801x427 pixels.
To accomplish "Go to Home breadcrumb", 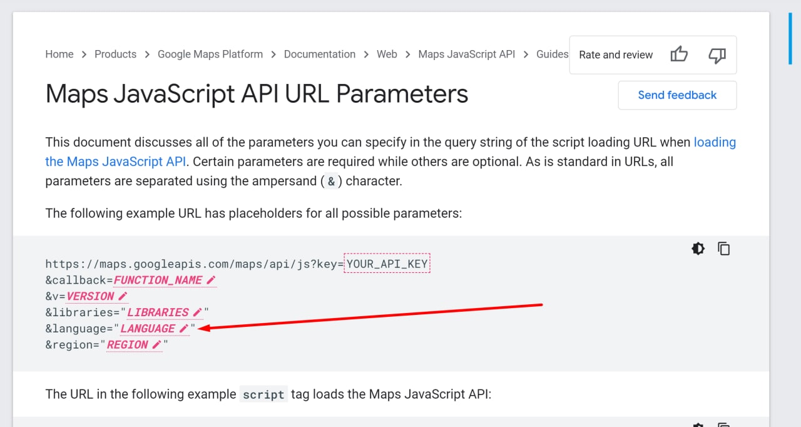I will (x=59, y=54).
